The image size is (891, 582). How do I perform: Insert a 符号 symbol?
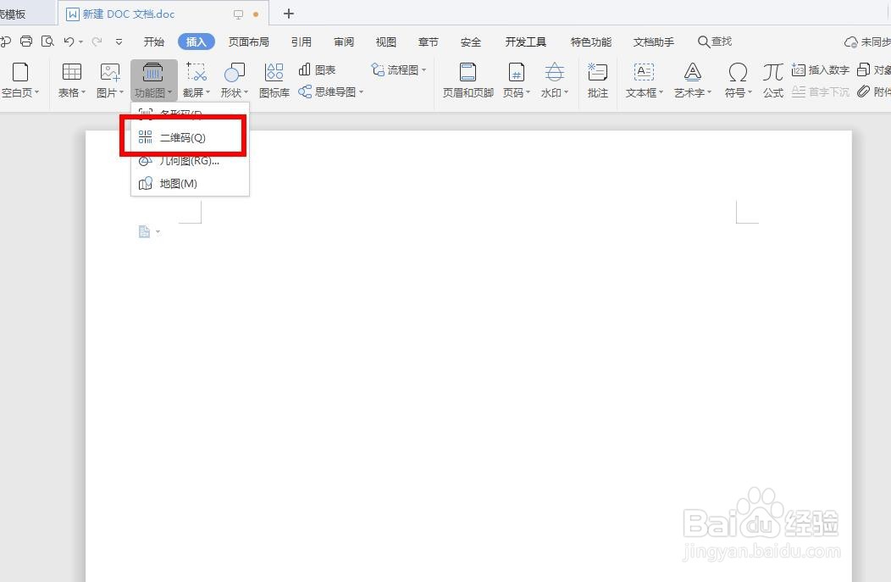point(738,80)
